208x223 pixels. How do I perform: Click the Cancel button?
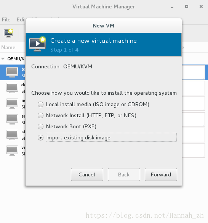pos(87,175)
